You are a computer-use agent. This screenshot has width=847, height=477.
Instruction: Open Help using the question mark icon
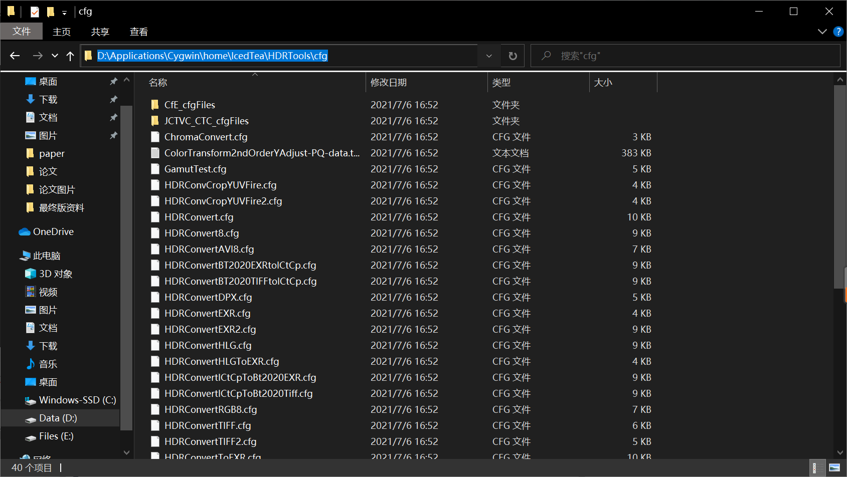[838, 31]
